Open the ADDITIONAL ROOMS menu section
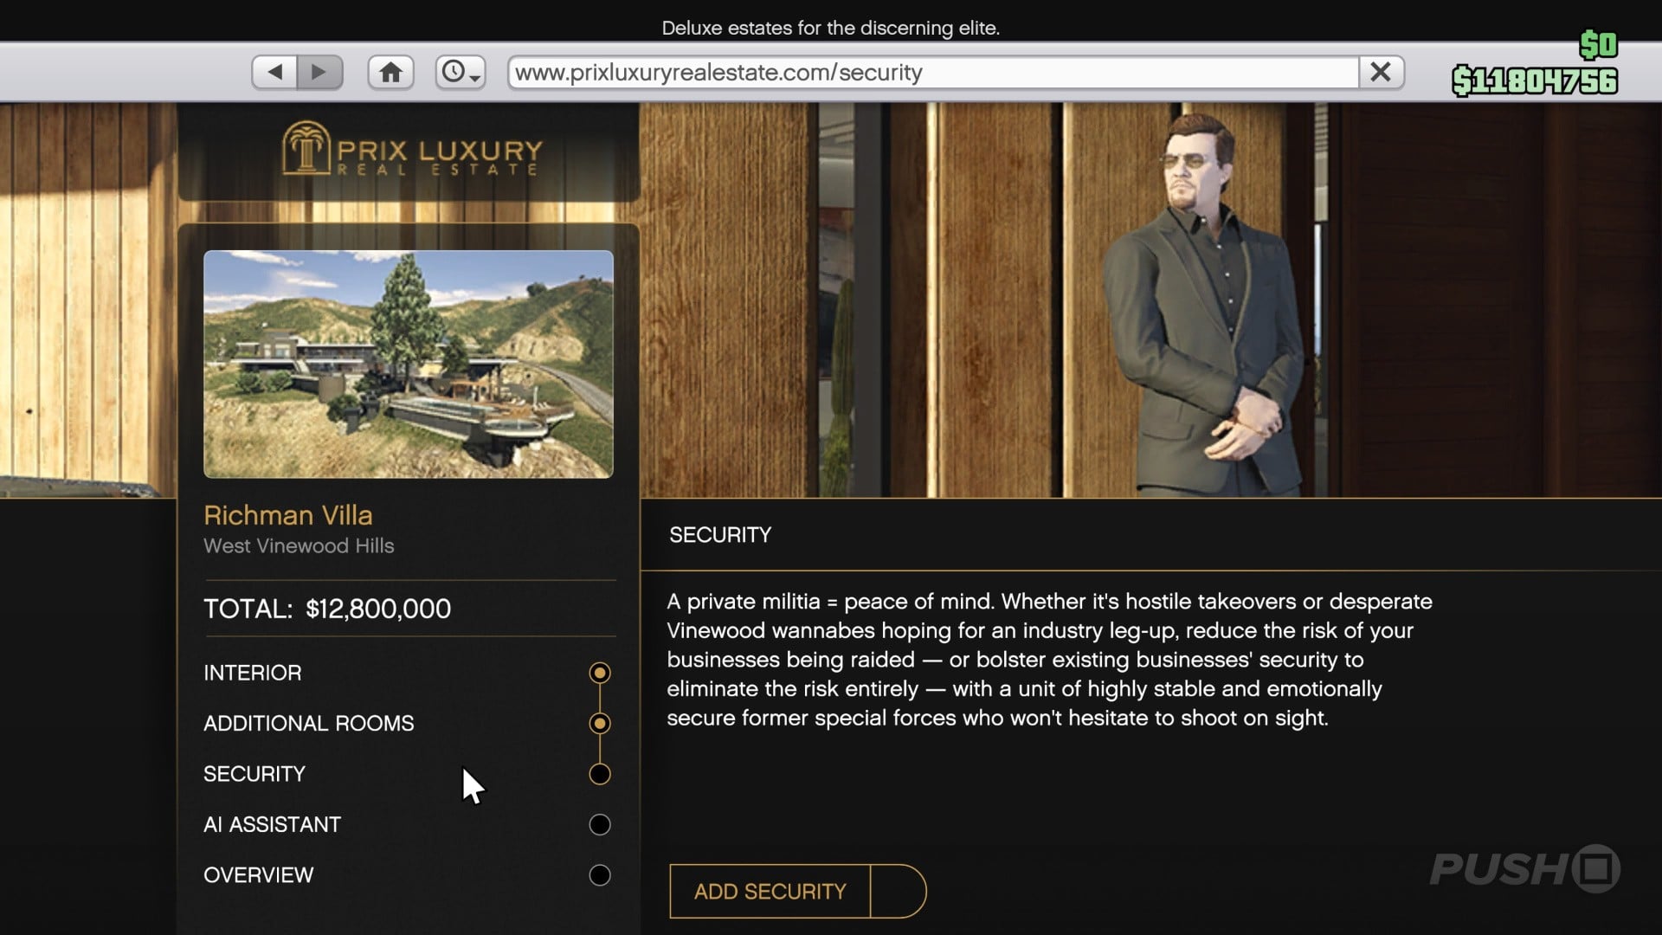1662x935 pixels. (x=308, y=723)
